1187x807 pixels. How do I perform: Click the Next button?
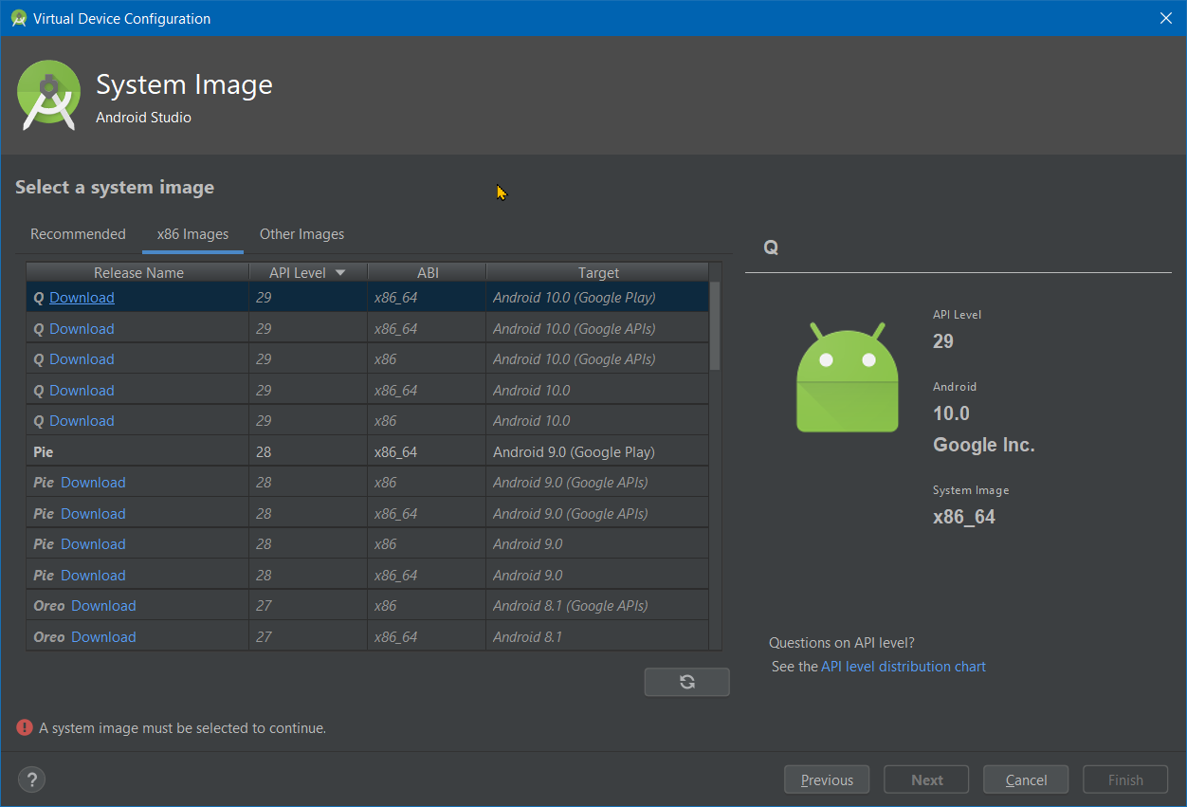(x=926, y=779)
